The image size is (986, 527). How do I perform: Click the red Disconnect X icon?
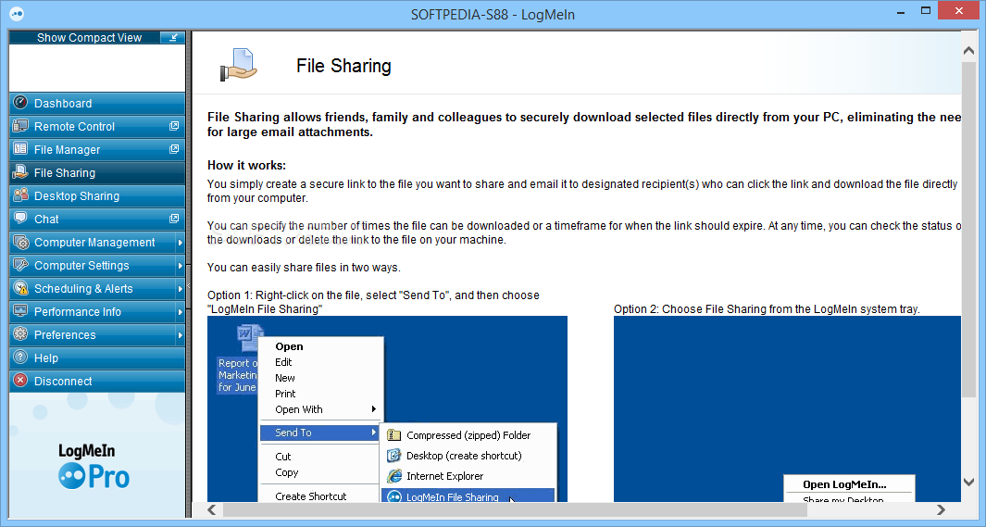(x=20, y=381)
